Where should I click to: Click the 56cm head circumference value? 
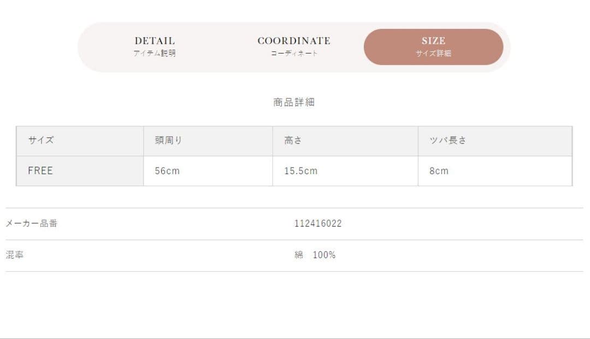tap(167, 171)
